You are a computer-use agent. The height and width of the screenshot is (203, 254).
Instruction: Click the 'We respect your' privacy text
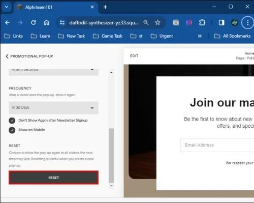pyautogui.click(x=239, y=163)
